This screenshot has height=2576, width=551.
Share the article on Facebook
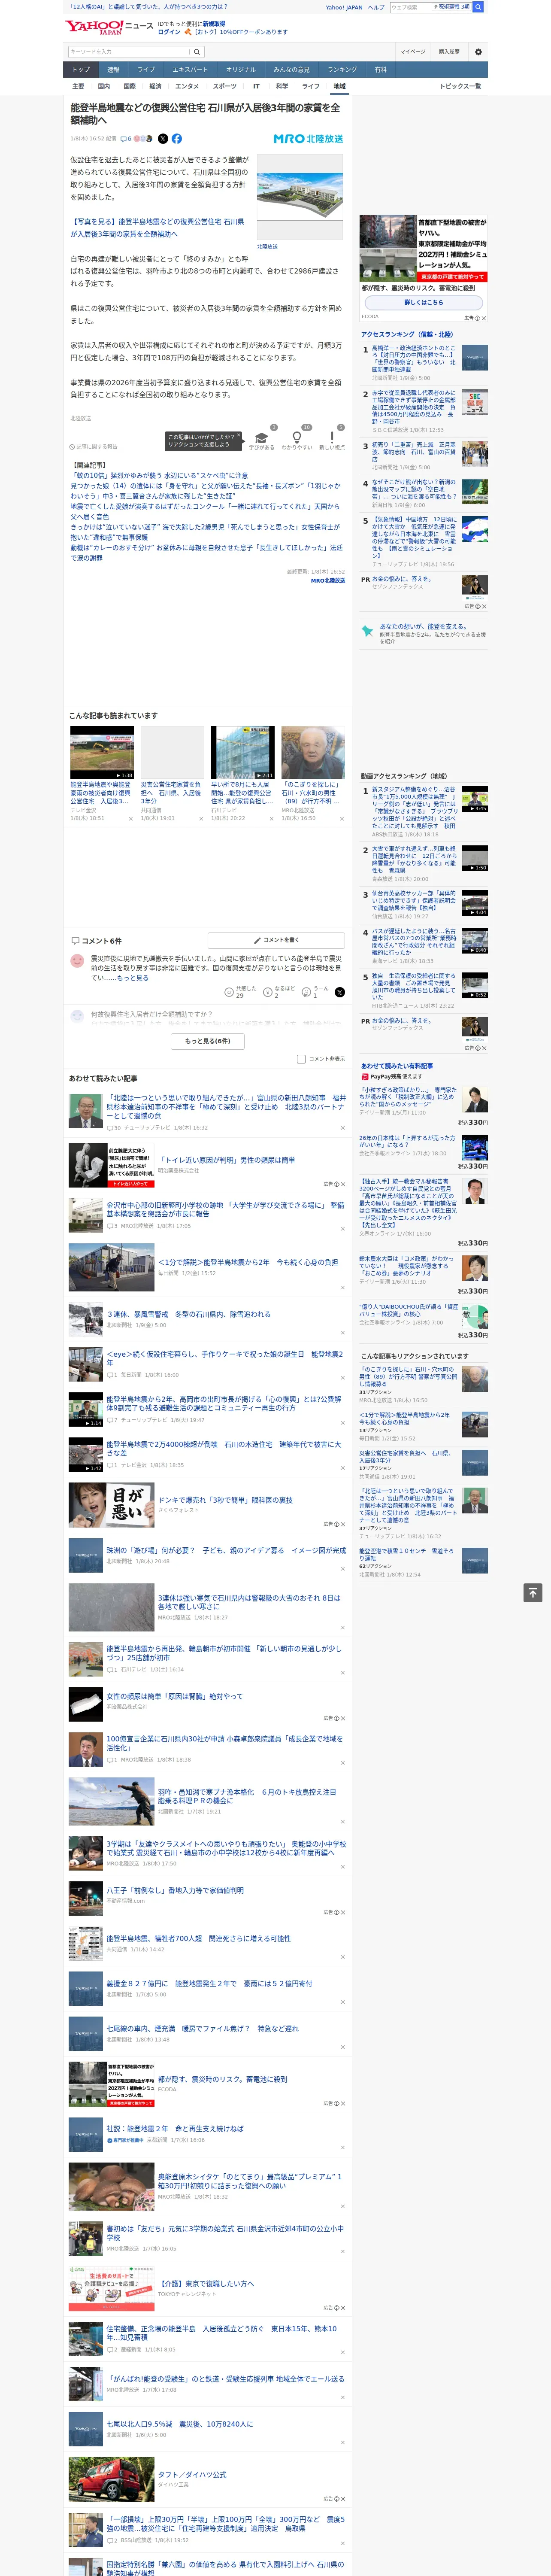click(177, 139)
